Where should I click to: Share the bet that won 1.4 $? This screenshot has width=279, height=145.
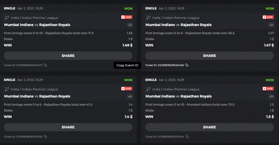[x=68, y=127]
